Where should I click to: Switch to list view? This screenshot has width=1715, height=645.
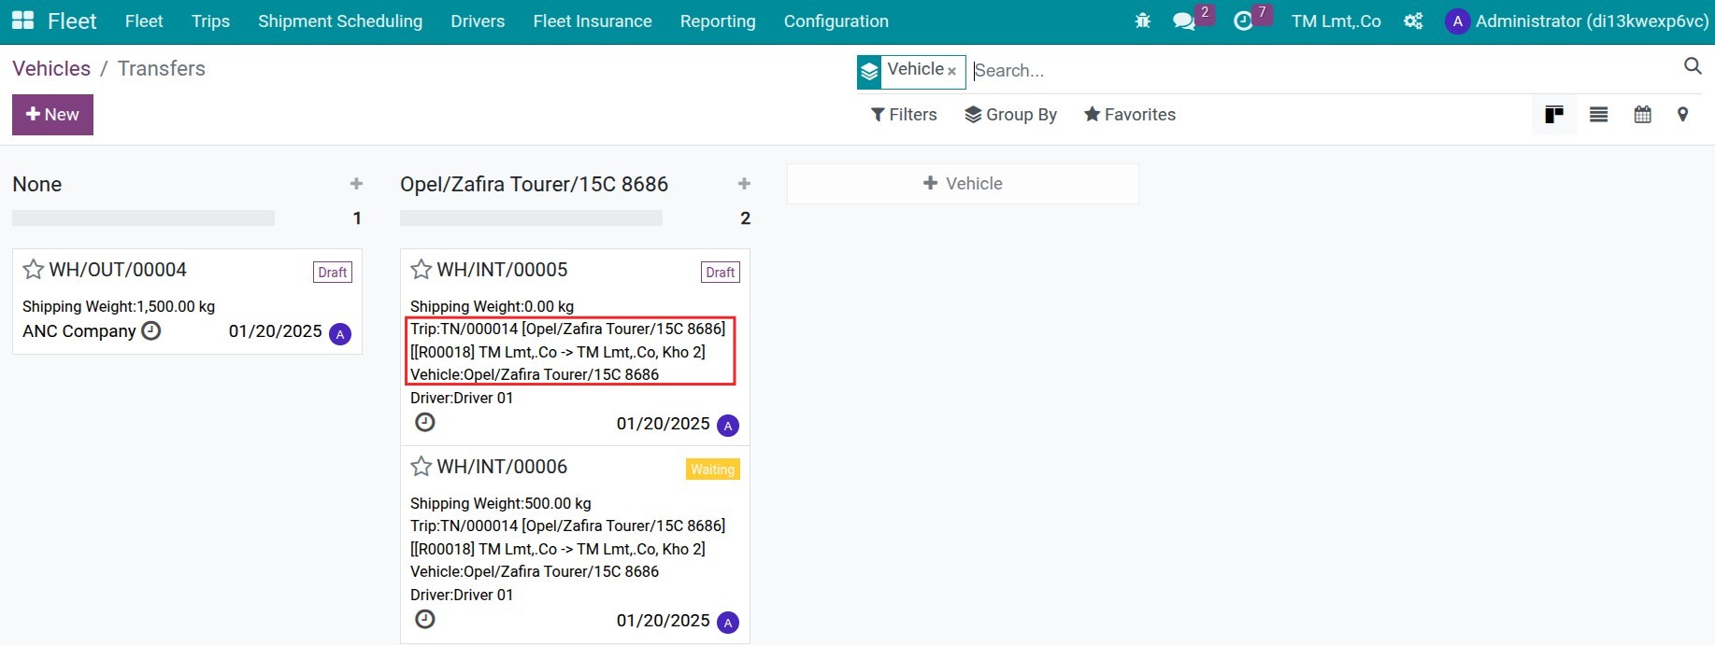[x=1599, y=115]
